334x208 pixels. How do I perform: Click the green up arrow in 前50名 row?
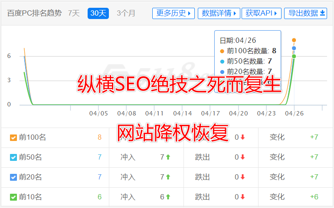(x=168, y=157)
